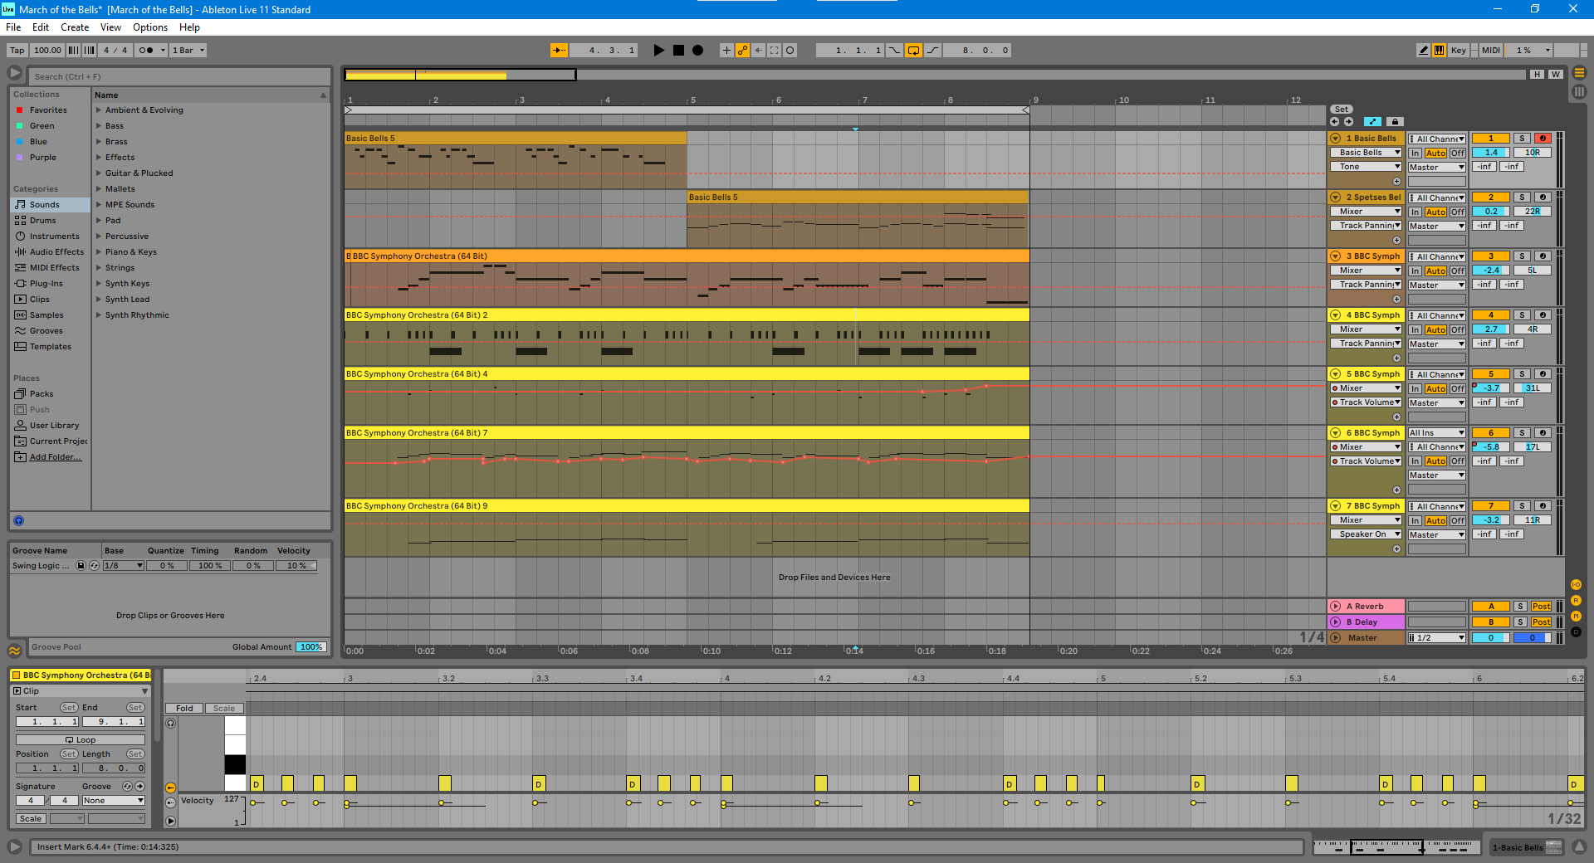The height and width of the screenshot is (863, 1594).
Task: Click the Add Folder link
Action: pyautogui.click(x=56, y=457)
